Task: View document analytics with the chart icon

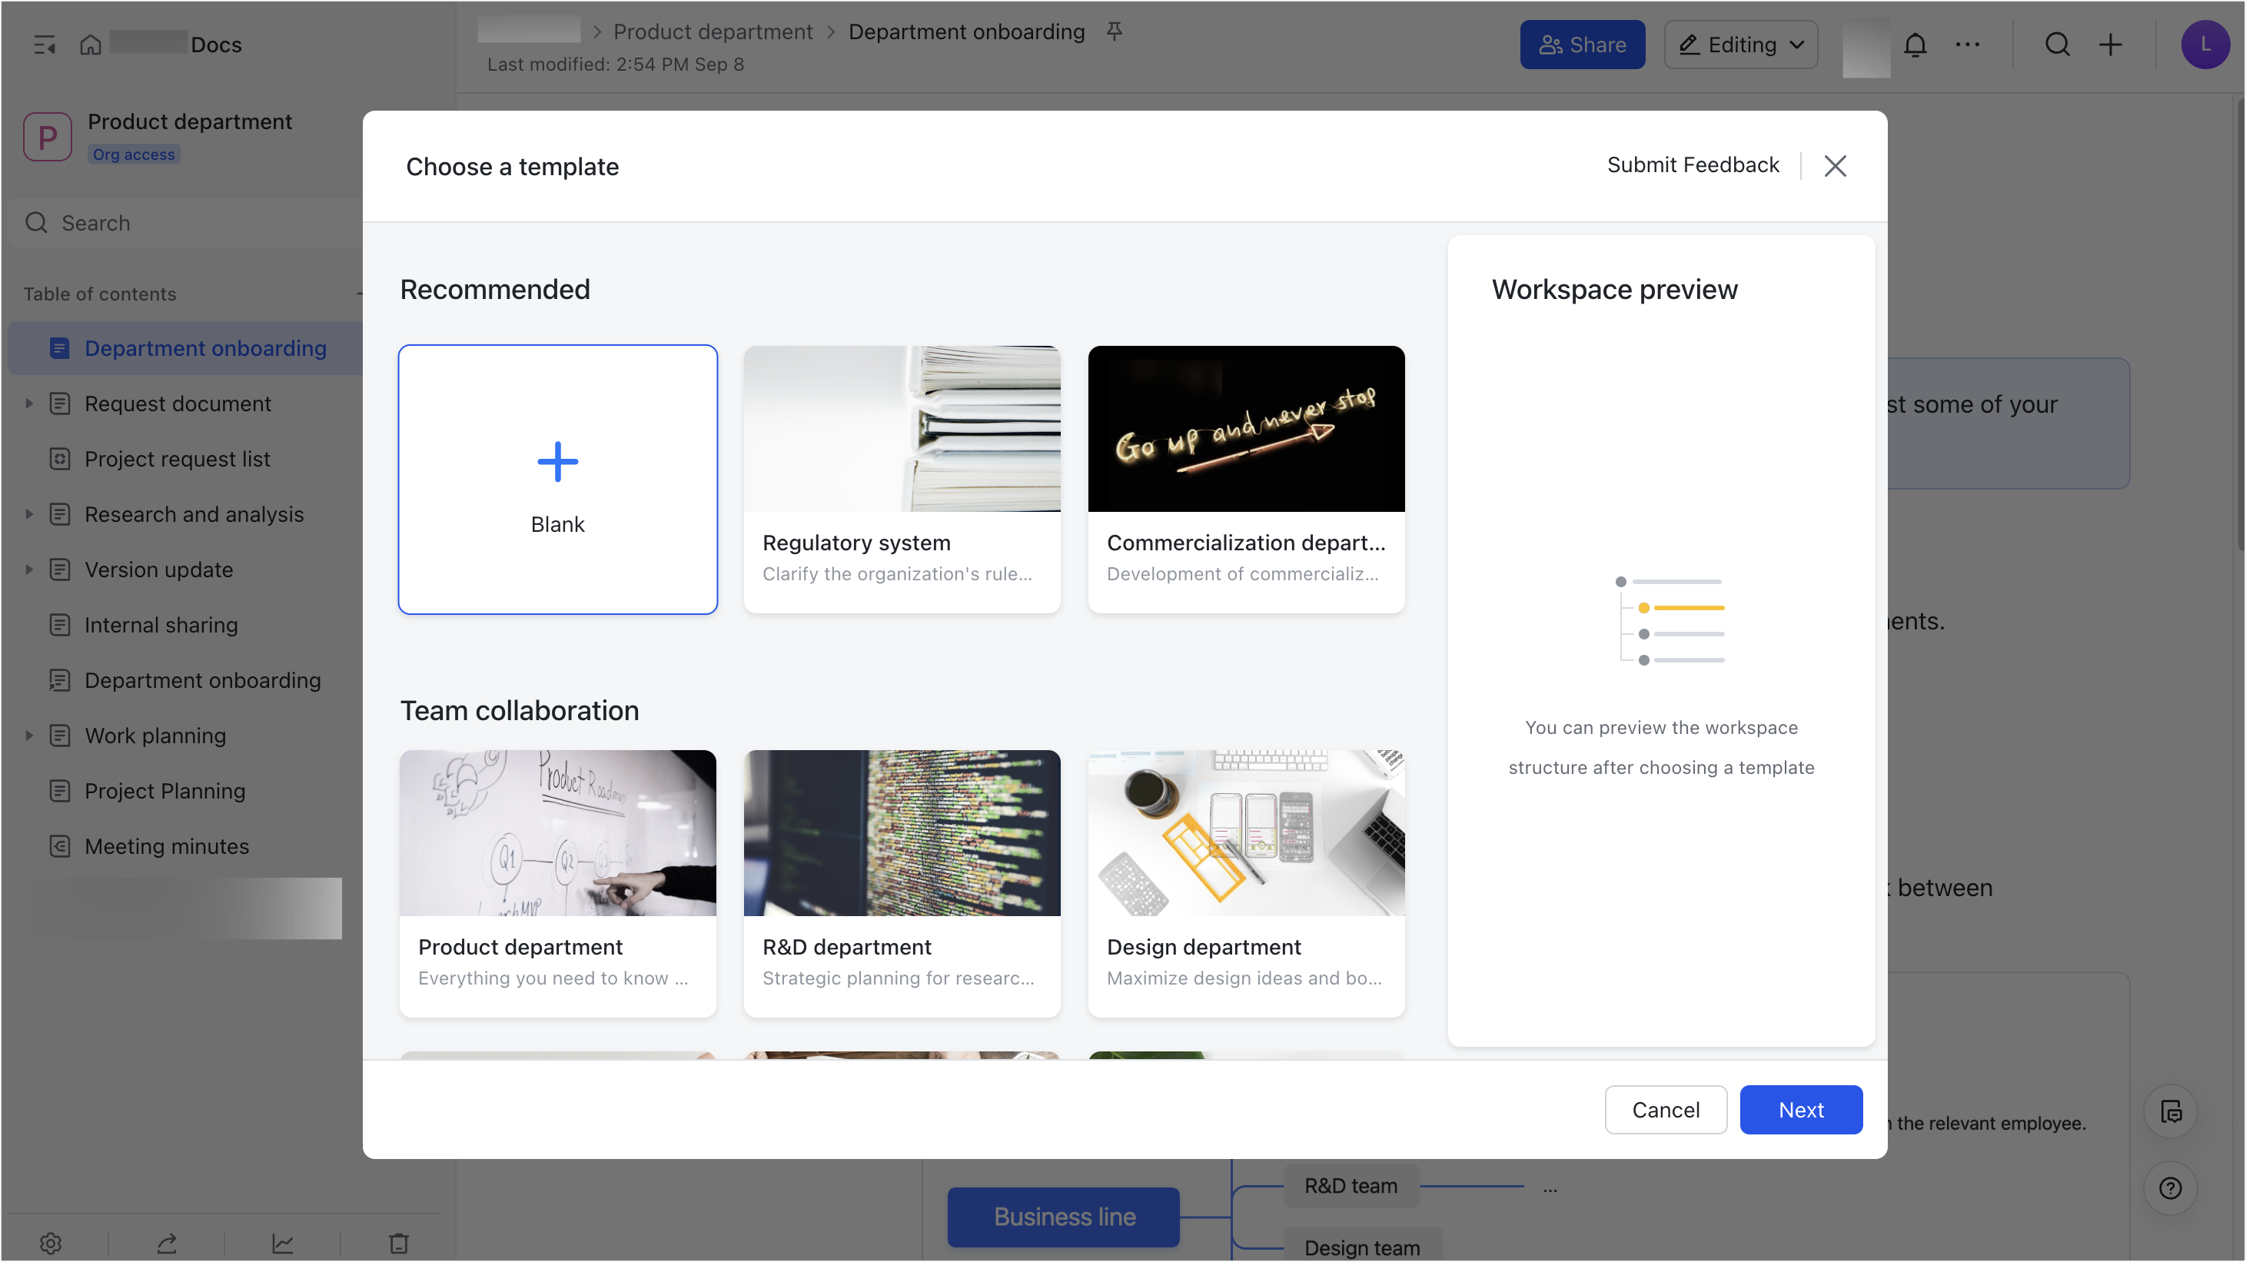Action: 283,1243
